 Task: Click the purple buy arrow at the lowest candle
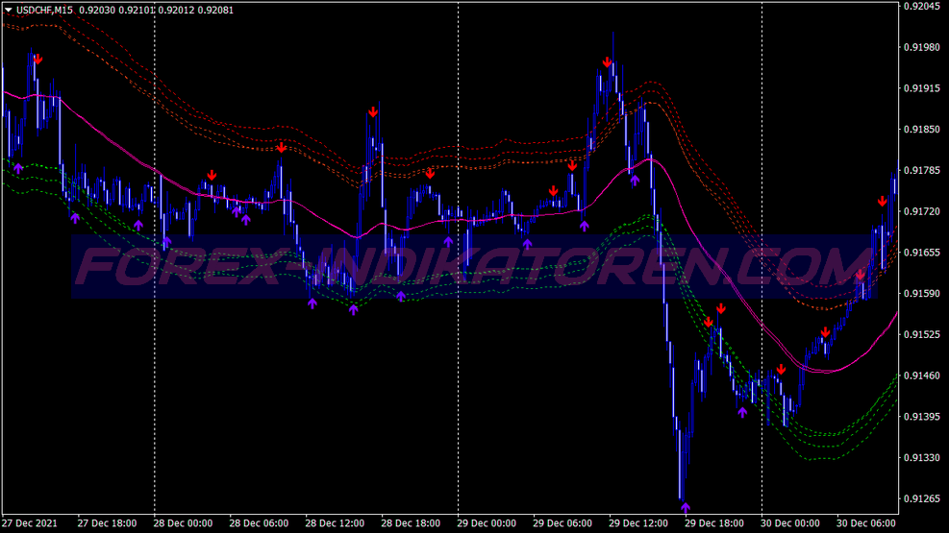point(686,508)
